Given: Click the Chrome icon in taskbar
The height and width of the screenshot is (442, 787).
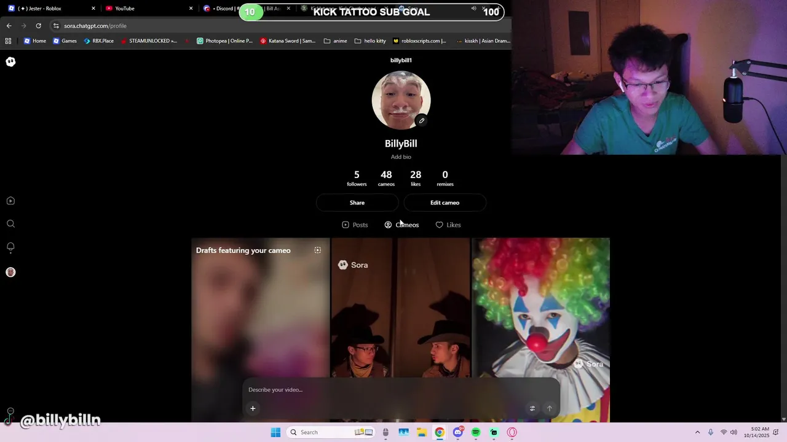Looking at the screenshot, I should (x=440, y=432).
